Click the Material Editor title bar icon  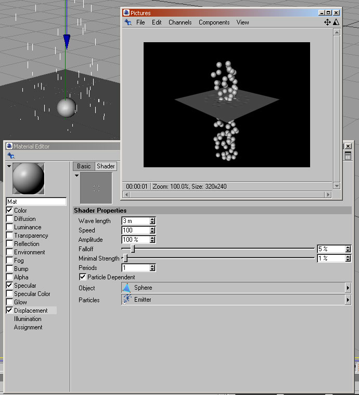[9, 146]
